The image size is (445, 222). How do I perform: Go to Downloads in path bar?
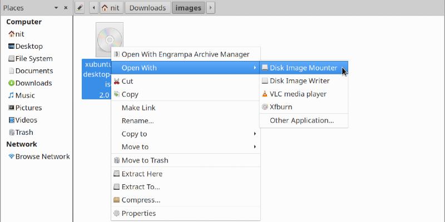[148, 8]
